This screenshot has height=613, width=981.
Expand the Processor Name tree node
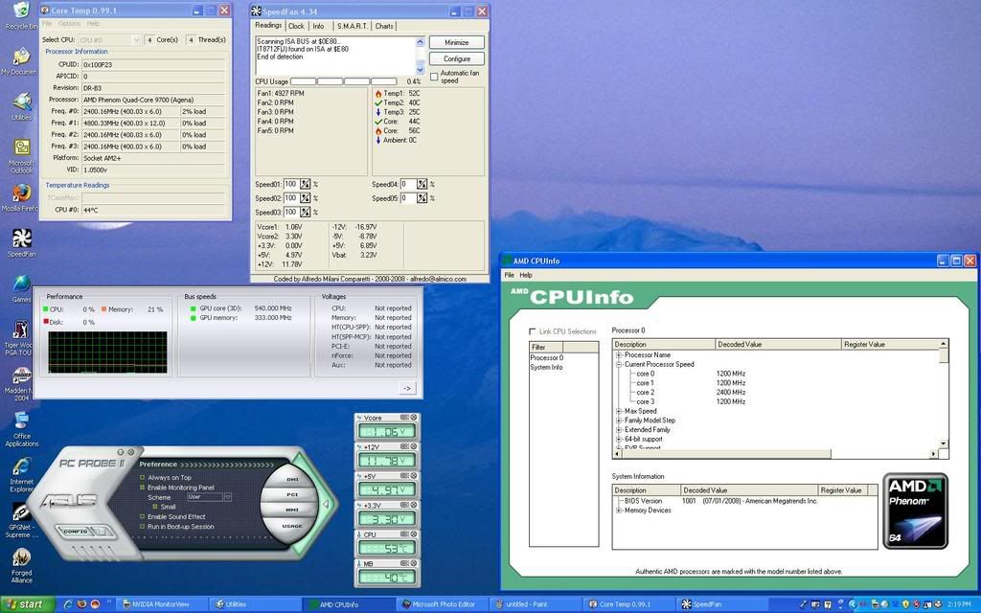[619, 354]
